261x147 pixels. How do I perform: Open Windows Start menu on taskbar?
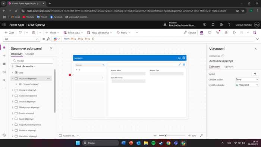[x=78, y=143]
